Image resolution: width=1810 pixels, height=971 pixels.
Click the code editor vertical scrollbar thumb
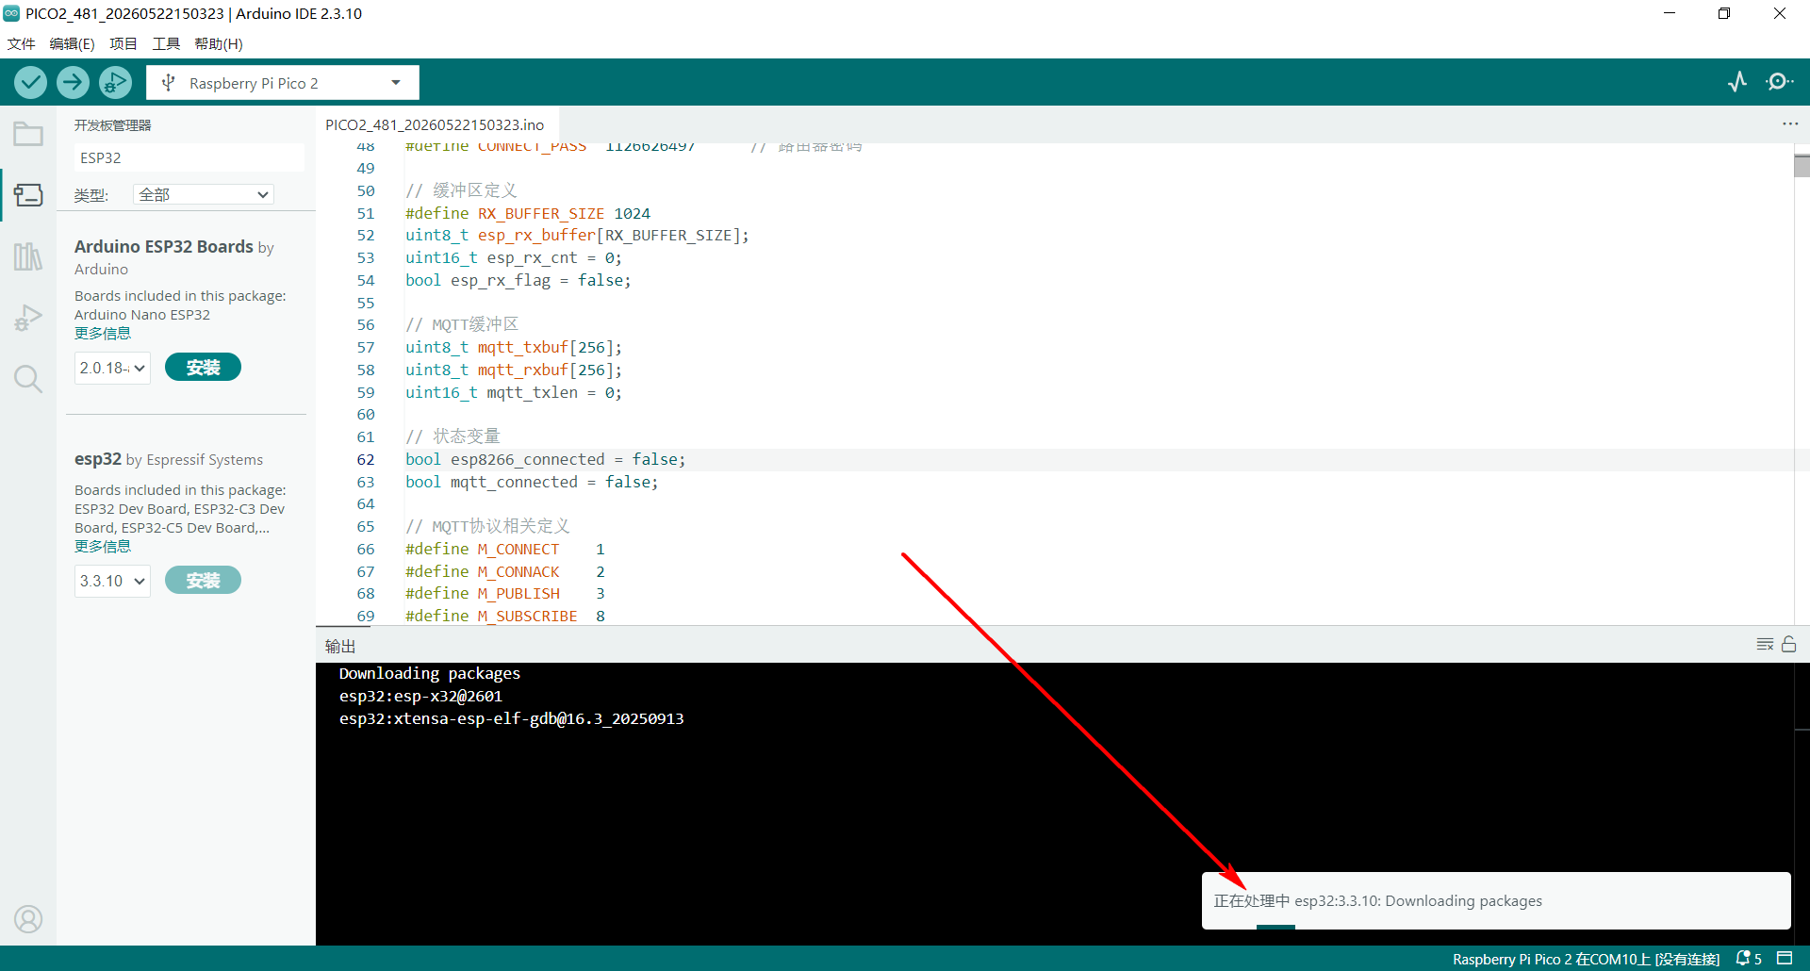[x=1802, y=166]
